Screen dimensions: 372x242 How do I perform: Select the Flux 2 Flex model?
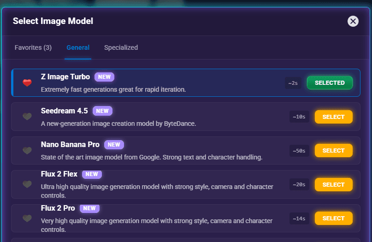tap(334, 184)
